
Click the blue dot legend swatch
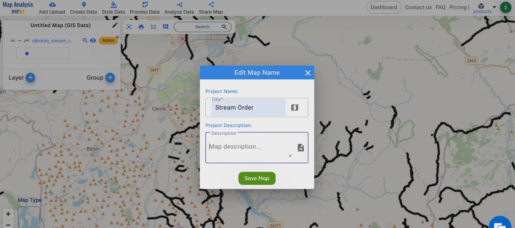[x=27, y=54]
